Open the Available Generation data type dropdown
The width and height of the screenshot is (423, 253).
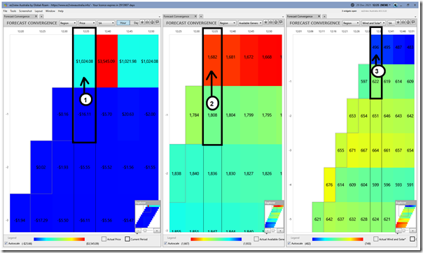click(x=250, y=23)
